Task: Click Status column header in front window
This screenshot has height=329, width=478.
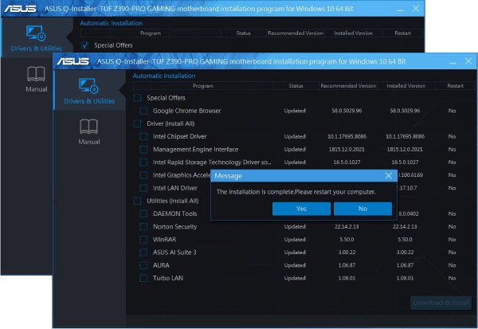Action: point(296,86)
